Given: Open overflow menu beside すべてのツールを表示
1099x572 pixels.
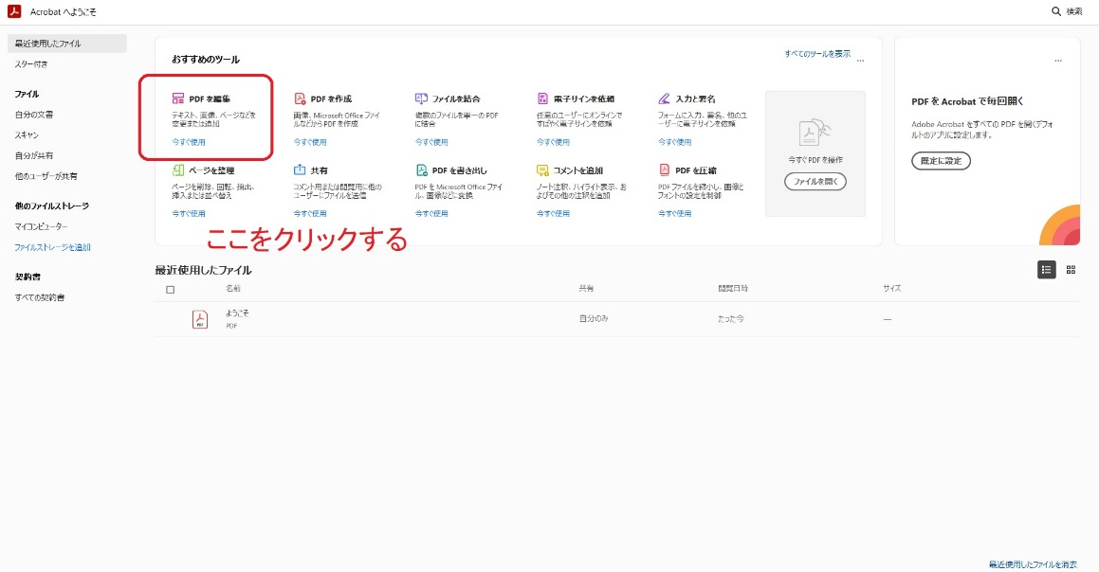Looking at the screenshot, I should coord(860,59).
